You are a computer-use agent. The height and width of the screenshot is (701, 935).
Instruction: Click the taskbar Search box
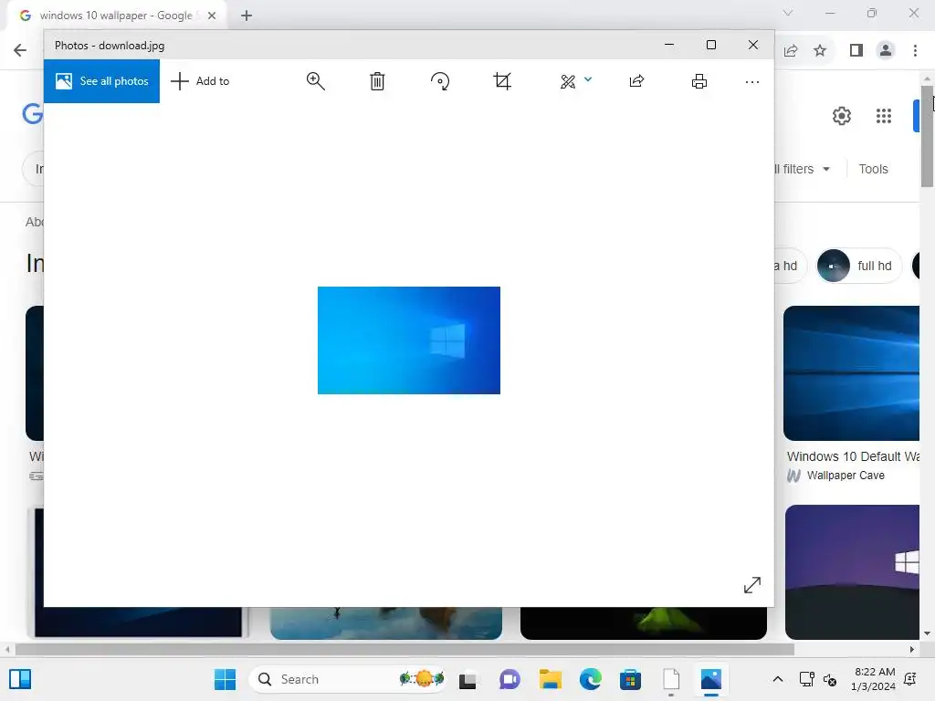(x=347, y=679)
